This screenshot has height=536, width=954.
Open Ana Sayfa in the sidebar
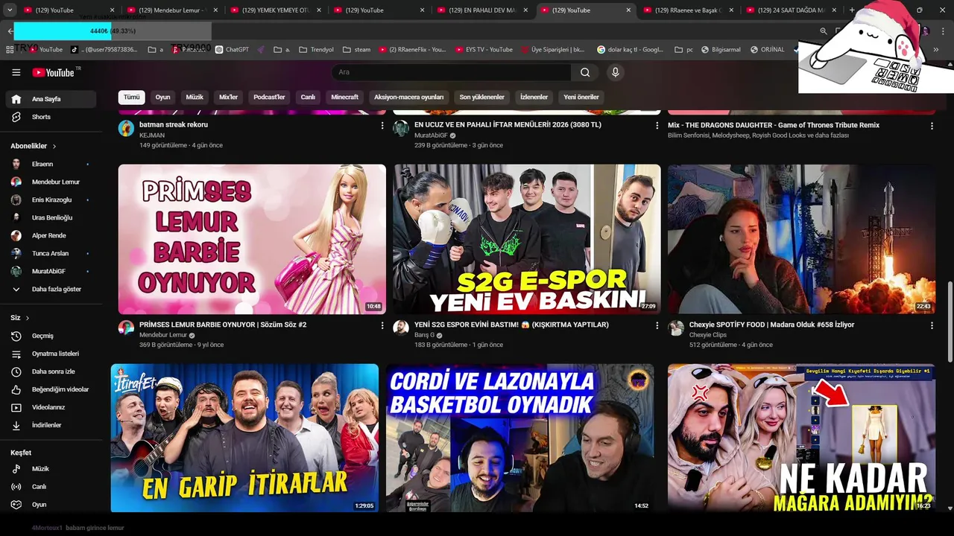(51, 99)
